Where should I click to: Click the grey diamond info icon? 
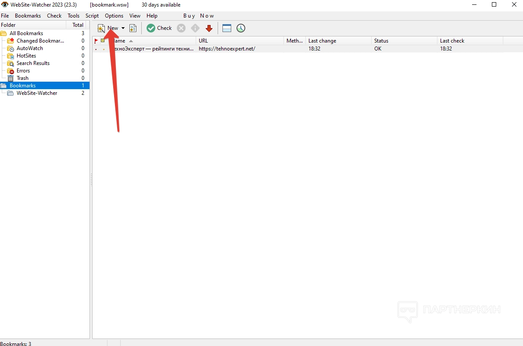click(x=195, y=28)
